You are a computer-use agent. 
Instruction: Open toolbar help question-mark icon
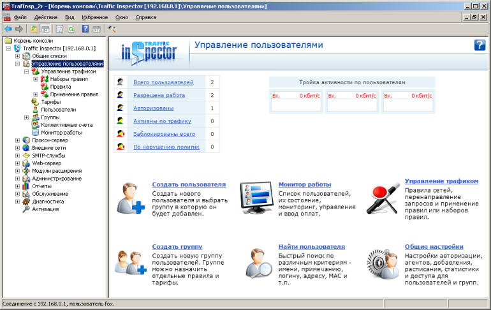click(85, 29)
